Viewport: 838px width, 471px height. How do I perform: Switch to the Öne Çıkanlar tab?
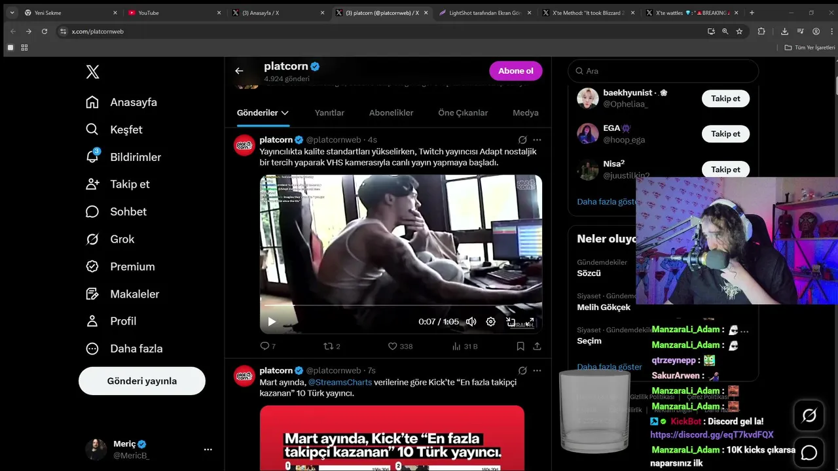click(x=463, y=113)
